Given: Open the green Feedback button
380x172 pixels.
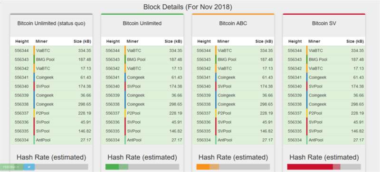Looking at the screenshot, I should [11, 167].
